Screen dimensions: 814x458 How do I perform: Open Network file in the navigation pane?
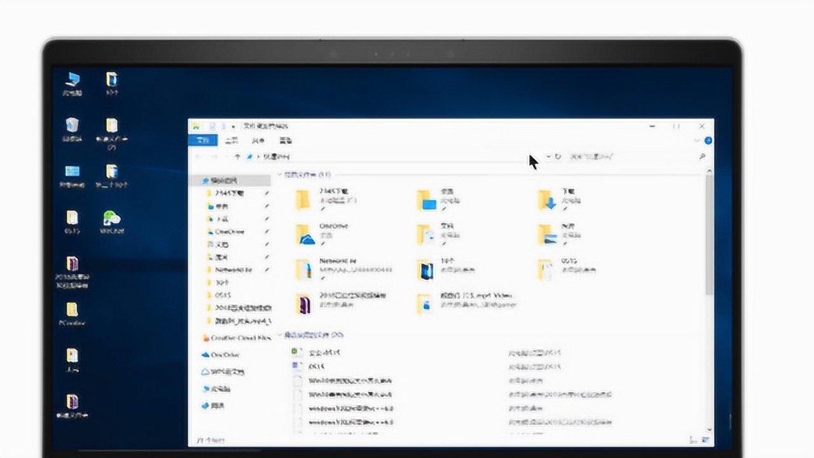[x=233, y=270]
